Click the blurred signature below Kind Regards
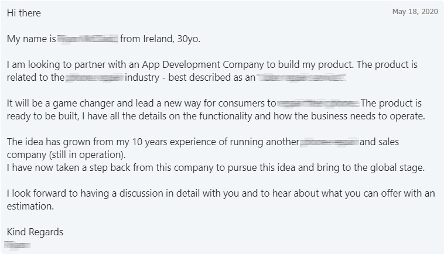The height and width of the screenshot is (254, 444). pos(18,245)
